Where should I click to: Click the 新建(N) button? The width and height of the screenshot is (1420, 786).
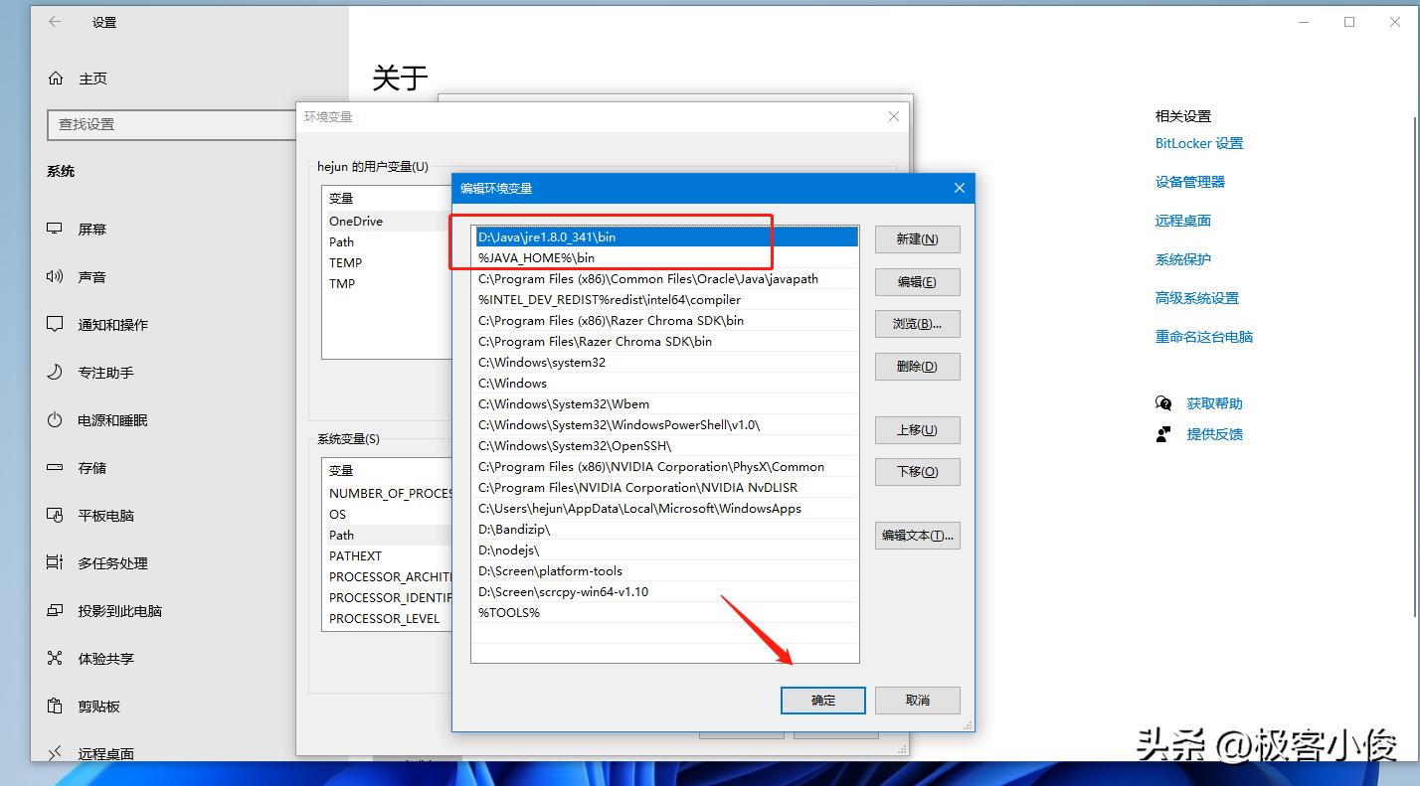click(916, 238)
